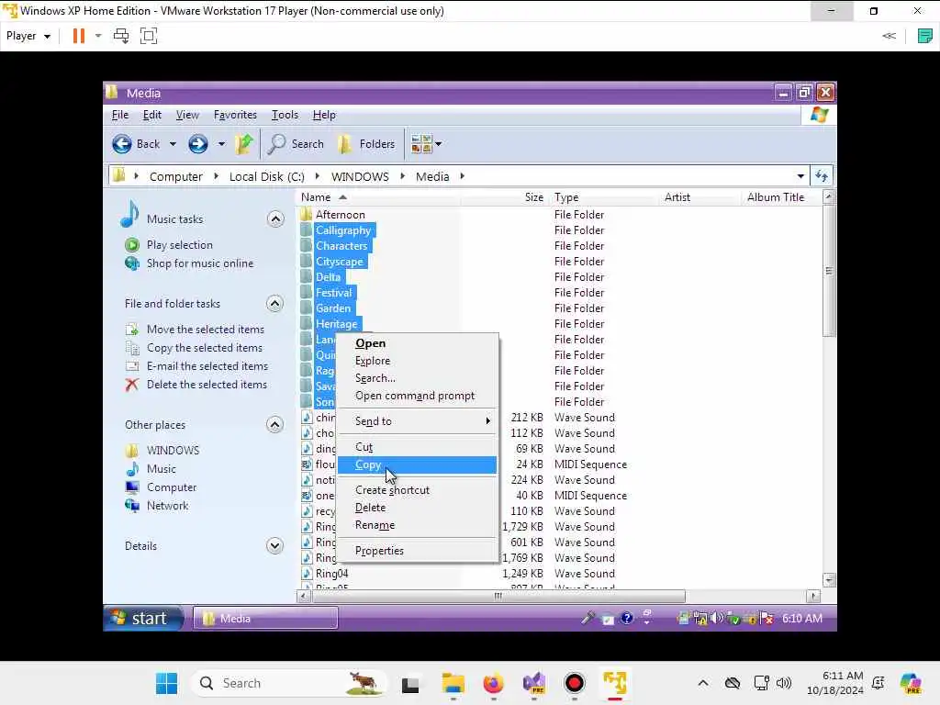
Task: Open the Player menu dropdown
Action: click(28, 36)
